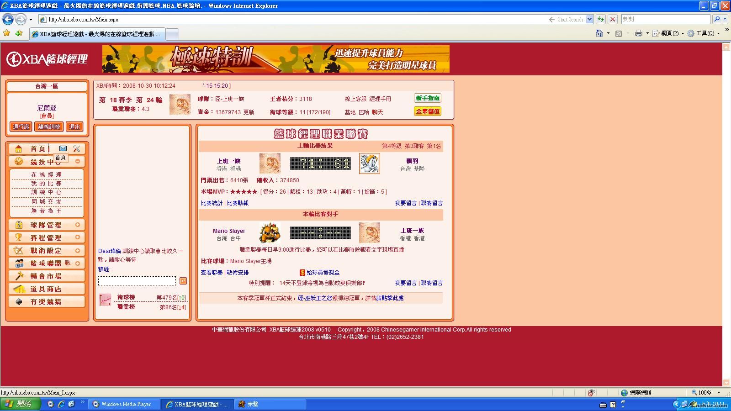Image resolution: width=731 pixels, height=411 pixels.
Task: Click the browser Forward arrow button
Action: click(21, 19)
